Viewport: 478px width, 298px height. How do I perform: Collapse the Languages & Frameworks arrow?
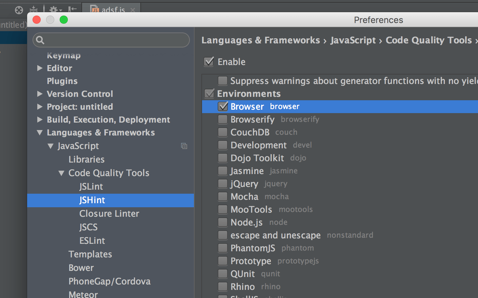tap(40, 132)
